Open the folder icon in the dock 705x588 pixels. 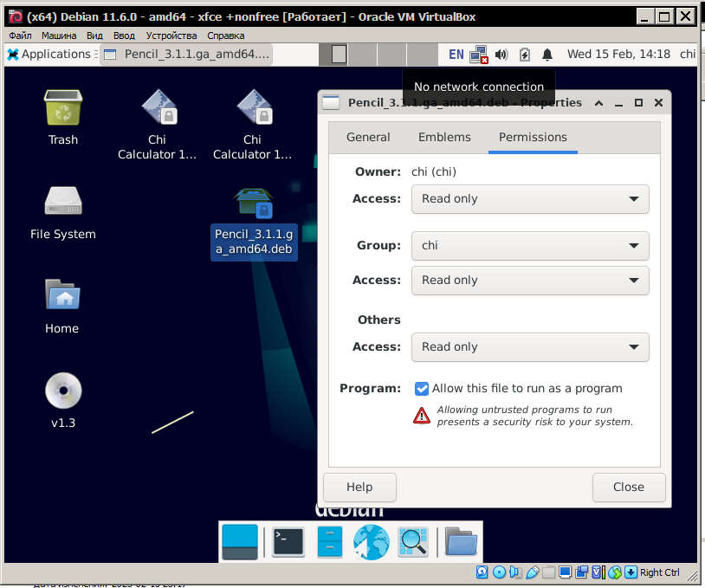point(461,542)
